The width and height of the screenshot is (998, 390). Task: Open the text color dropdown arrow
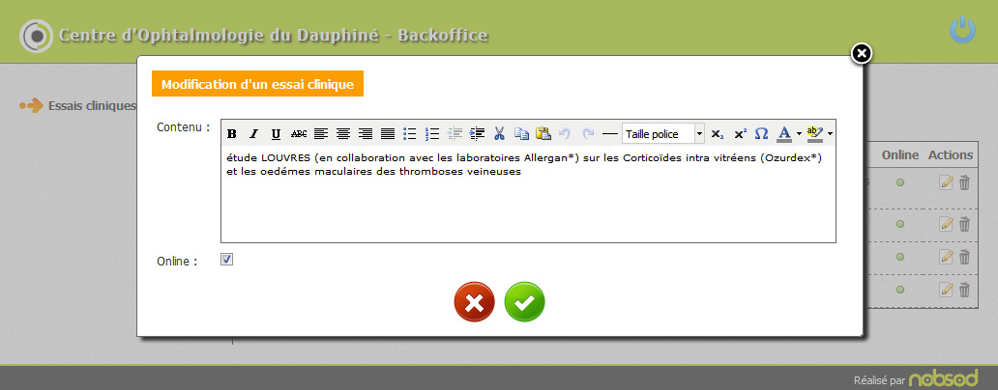(x=799, y=134)
